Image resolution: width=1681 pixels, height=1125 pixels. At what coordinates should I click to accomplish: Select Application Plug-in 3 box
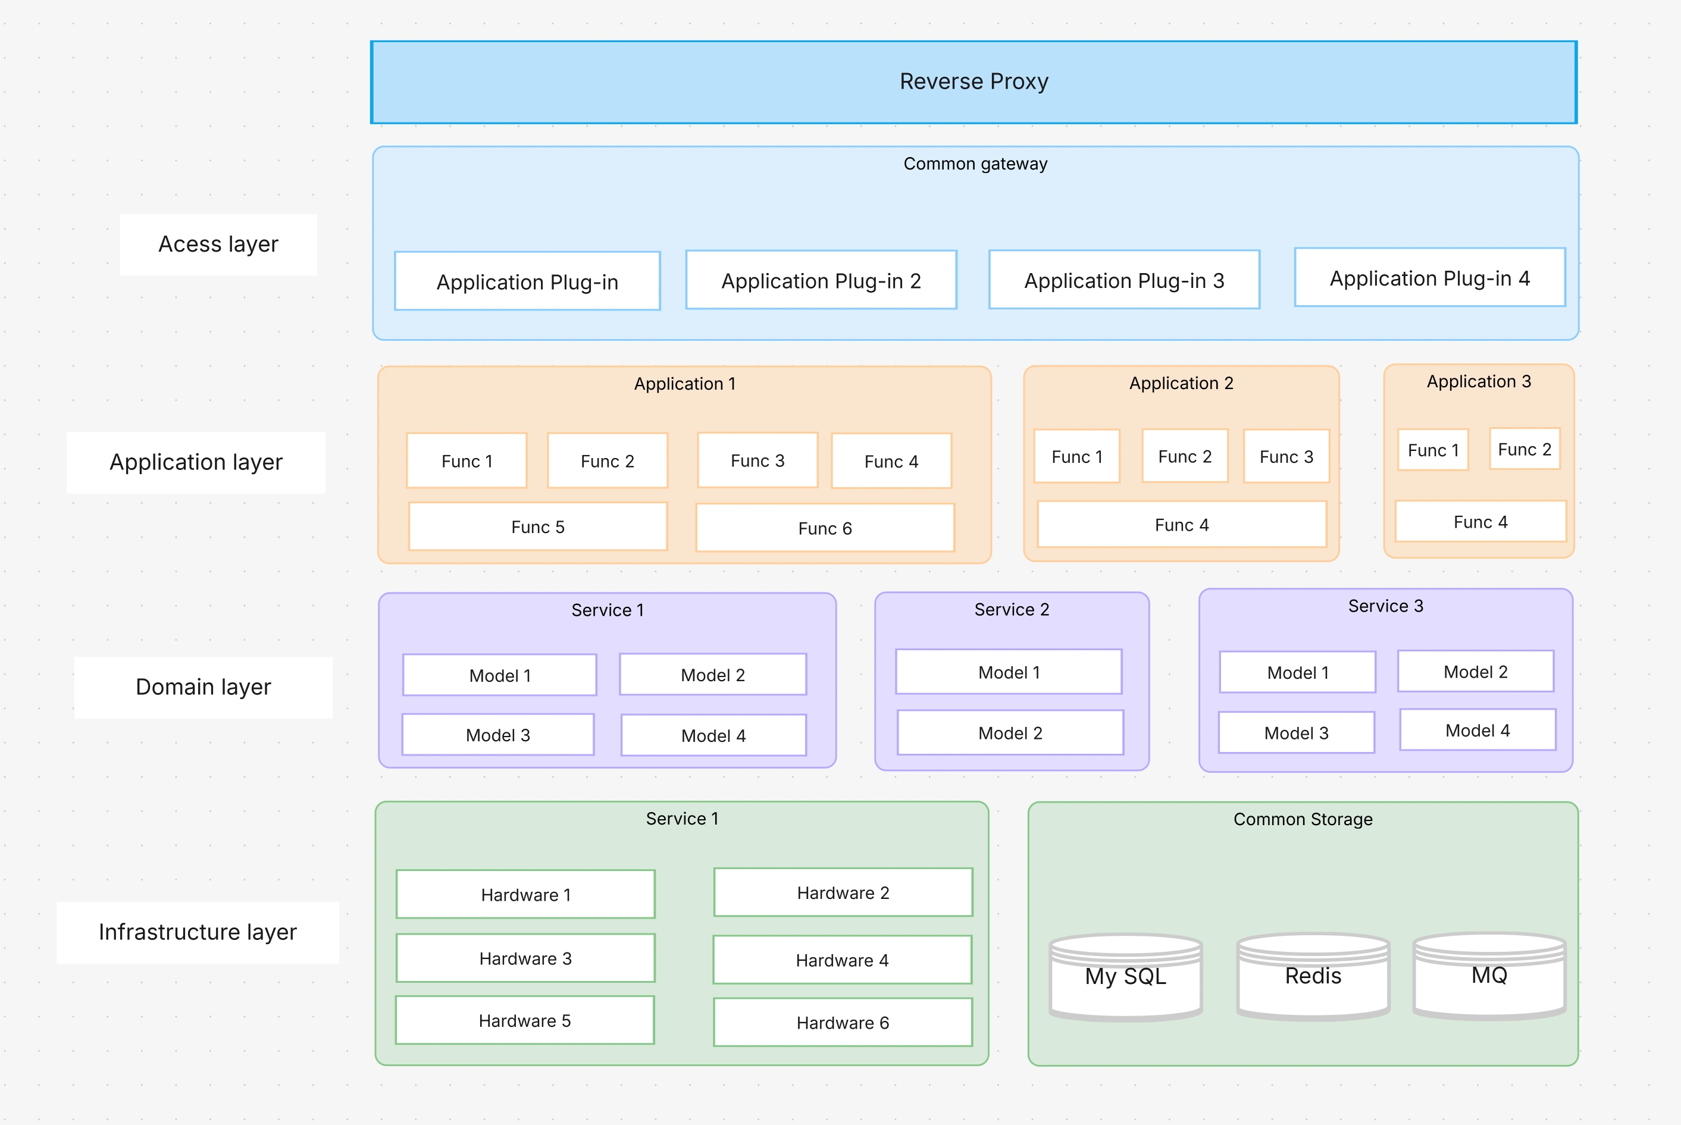coord(1123,281)
